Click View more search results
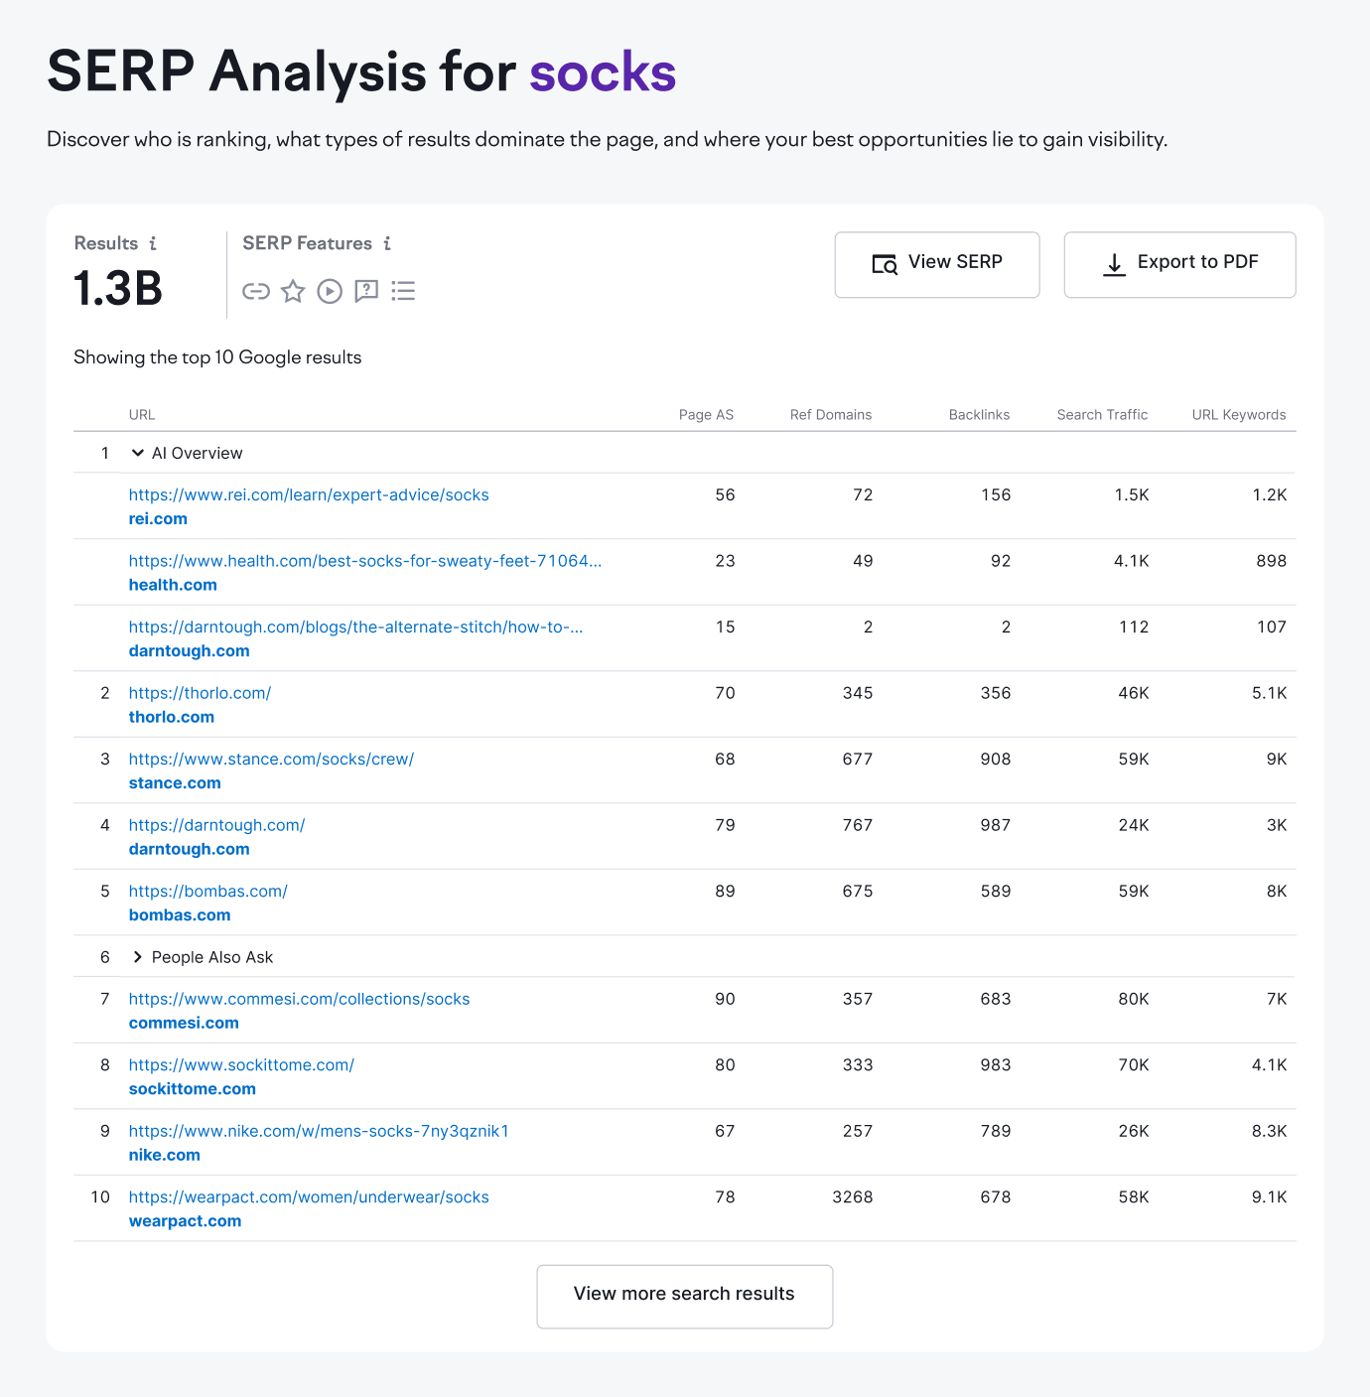The height and width of the screenshot is (1397, 1370). [684, 1295]
